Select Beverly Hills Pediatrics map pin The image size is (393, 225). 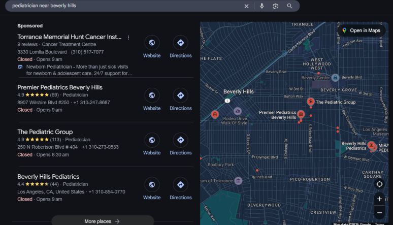point(371,145)
